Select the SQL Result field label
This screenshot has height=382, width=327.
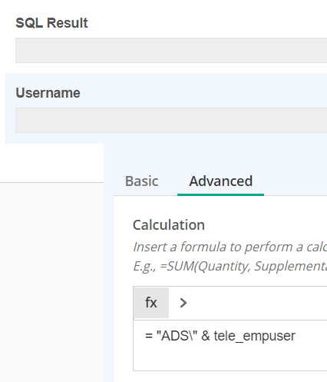(51, 23)
